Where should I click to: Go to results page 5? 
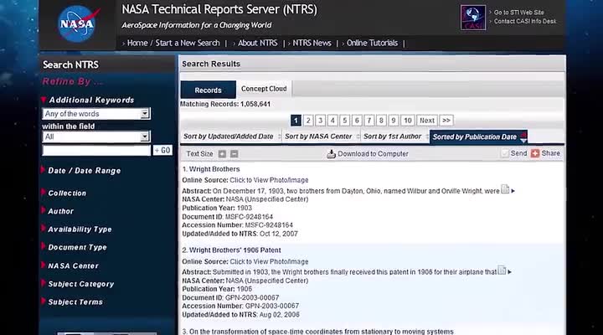pyautogui.click(x=345, y=121)
